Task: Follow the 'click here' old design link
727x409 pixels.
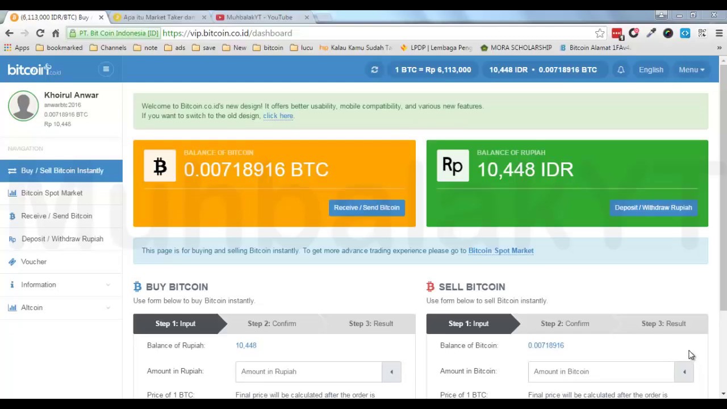Action: click(x=278, y=116)
